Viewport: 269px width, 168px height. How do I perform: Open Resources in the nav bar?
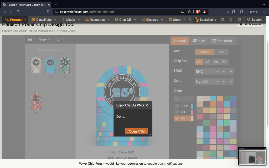click(x=95, y=19)
